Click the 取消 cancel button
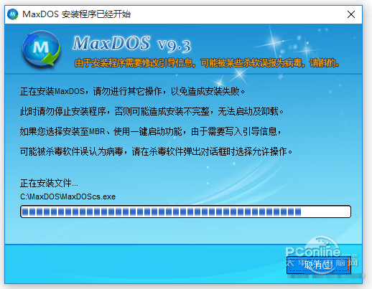372x289 pixels. (319, 265)
